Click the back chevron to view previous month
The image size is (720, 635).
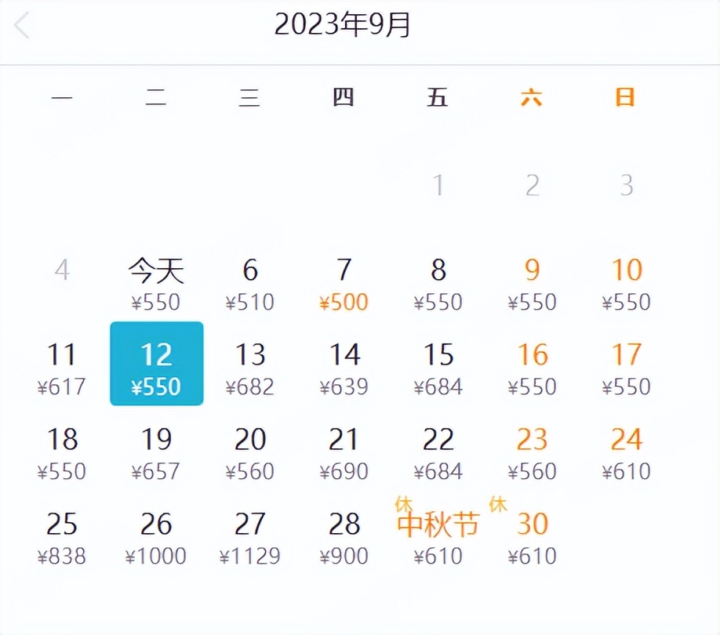pos(20,25)
